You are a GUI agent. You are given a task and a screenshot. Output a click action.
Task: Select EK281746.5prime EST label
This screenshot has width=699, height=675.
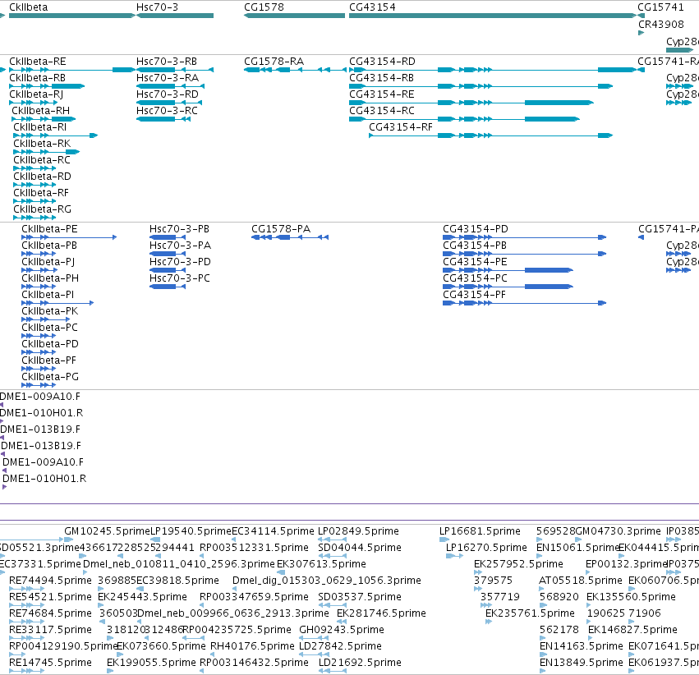point(381,613)
